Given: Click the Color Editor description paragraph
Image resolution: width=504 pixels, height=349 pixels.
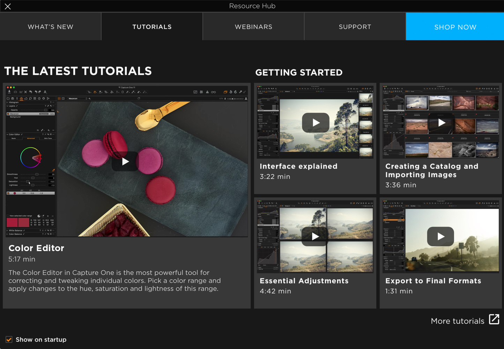Looking at the screenshot, I should 114,281.
